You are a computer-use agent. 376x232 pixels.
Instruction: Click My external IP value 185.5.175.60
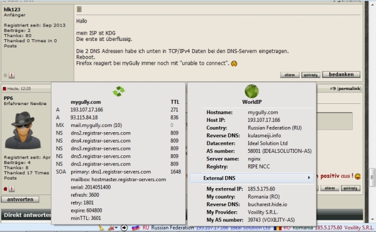(261, 189)
